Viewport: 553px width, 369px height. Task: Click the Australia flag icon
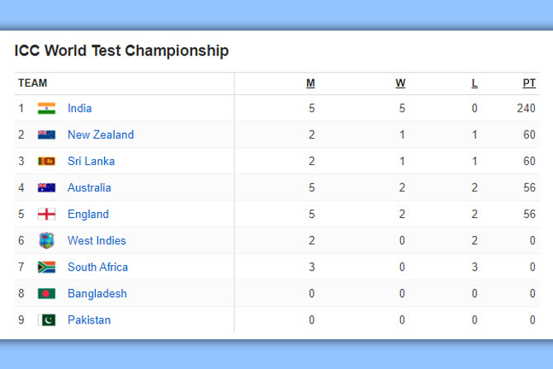pos(46,187)
